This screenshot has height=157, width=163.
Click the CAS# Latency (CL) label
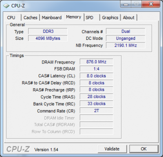tap(57, 76)
